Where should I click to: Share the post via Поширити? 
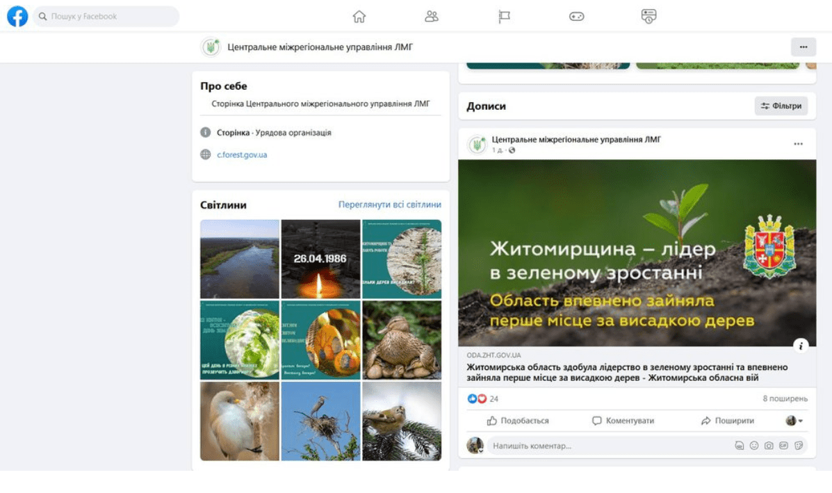(x=728, y=421)
